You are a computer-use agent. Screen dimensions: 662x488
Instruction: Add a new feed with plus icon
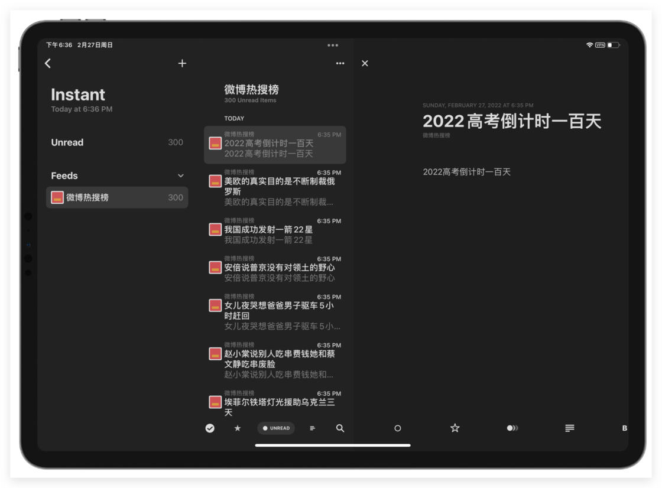pyautogui.click(x=182, y=63)
